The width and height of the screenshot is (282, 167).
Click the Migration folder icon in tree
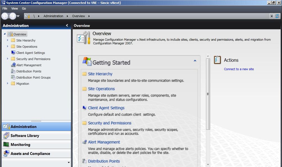[13, 84]
